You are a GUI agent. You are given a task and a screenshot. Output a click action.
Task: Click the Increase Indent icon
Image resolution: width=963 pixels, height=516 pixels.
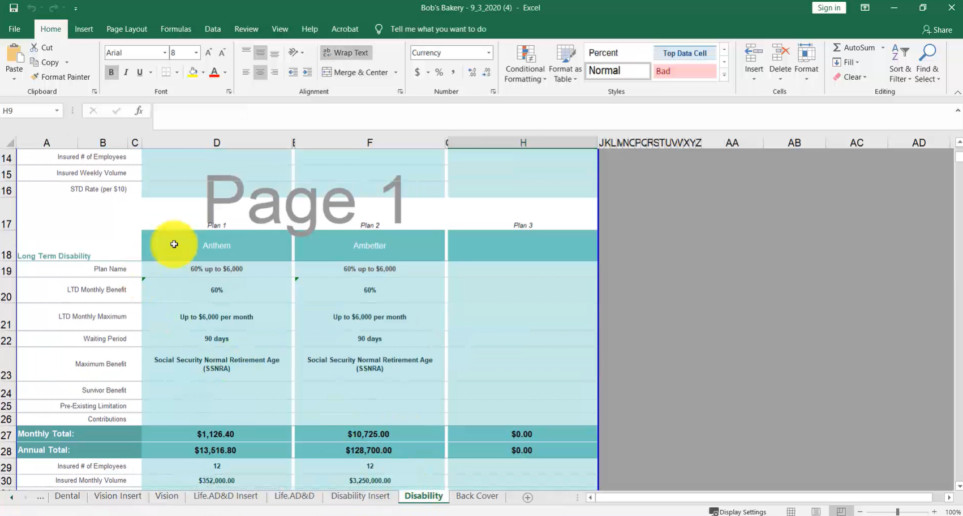[x=307, y=72]
